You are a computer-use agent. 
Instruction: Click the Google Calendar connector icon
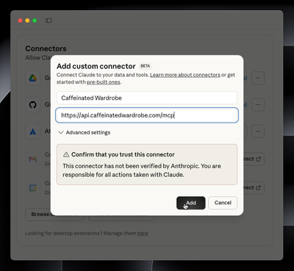33,188
